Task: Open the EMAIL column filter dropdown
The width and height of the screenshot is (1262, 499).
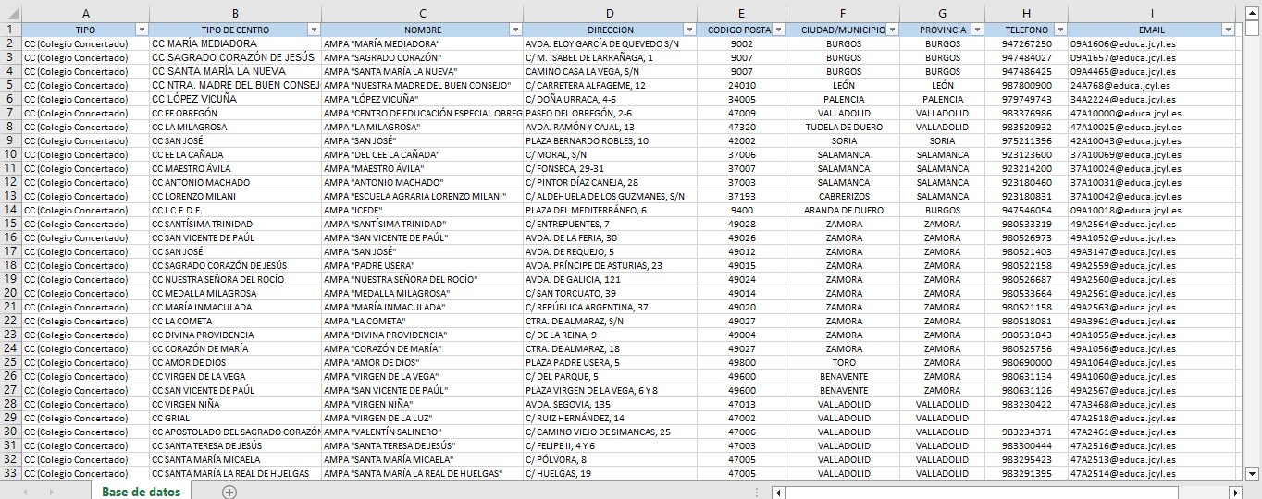Action: click(1228, 30)
